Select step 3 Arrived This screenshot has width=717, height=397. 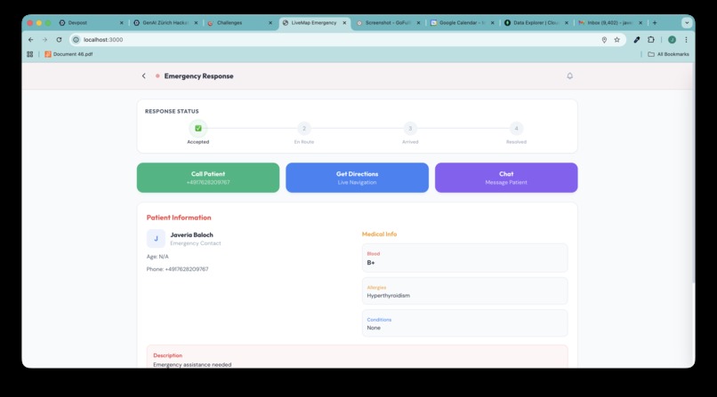click(x=410, y=128)
